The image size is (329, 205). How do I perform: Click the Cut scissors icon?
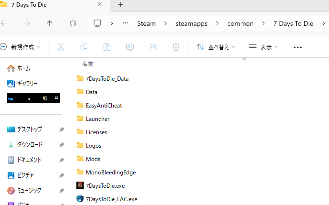pos(61,47)
